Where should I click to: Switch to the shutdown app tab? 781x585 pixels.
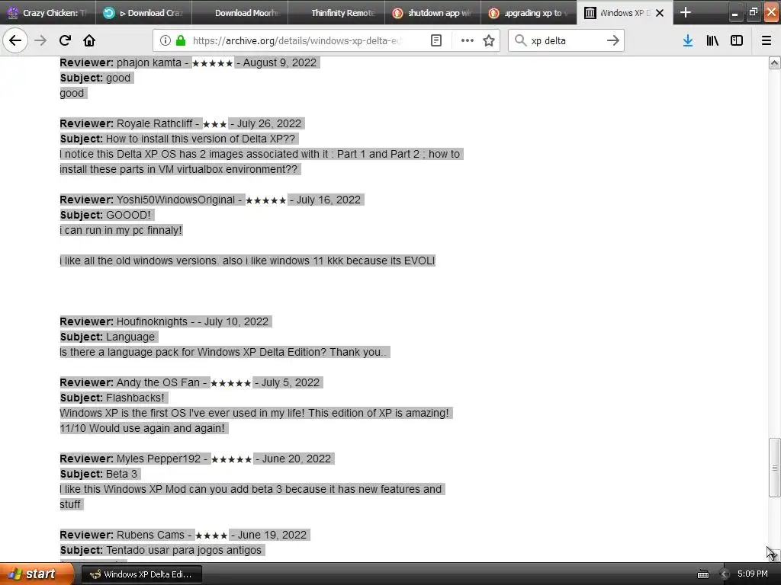pos(432,13)
